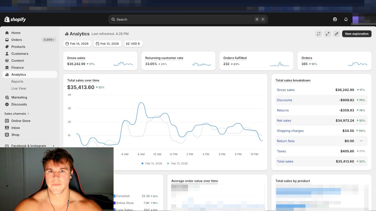
Task: Click the Online Store storefront icon
Action: click(7, 121)
